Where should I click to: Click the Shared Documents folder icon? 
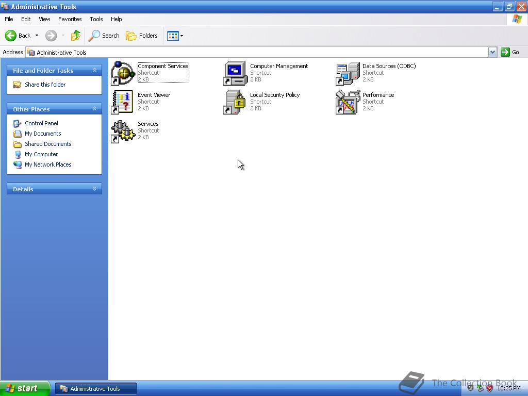pyautogui.click(x=17, y=144)
